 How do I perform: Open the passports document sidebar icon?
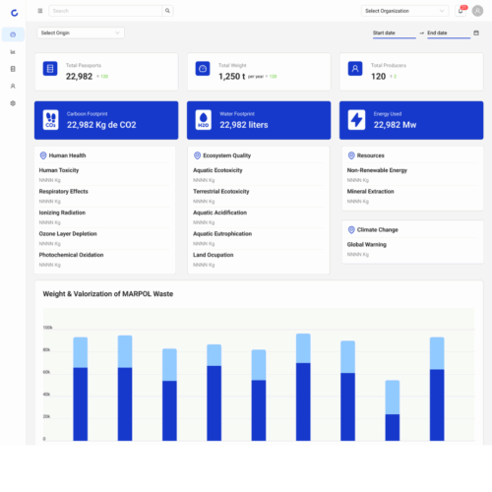(x=13, y=69)
